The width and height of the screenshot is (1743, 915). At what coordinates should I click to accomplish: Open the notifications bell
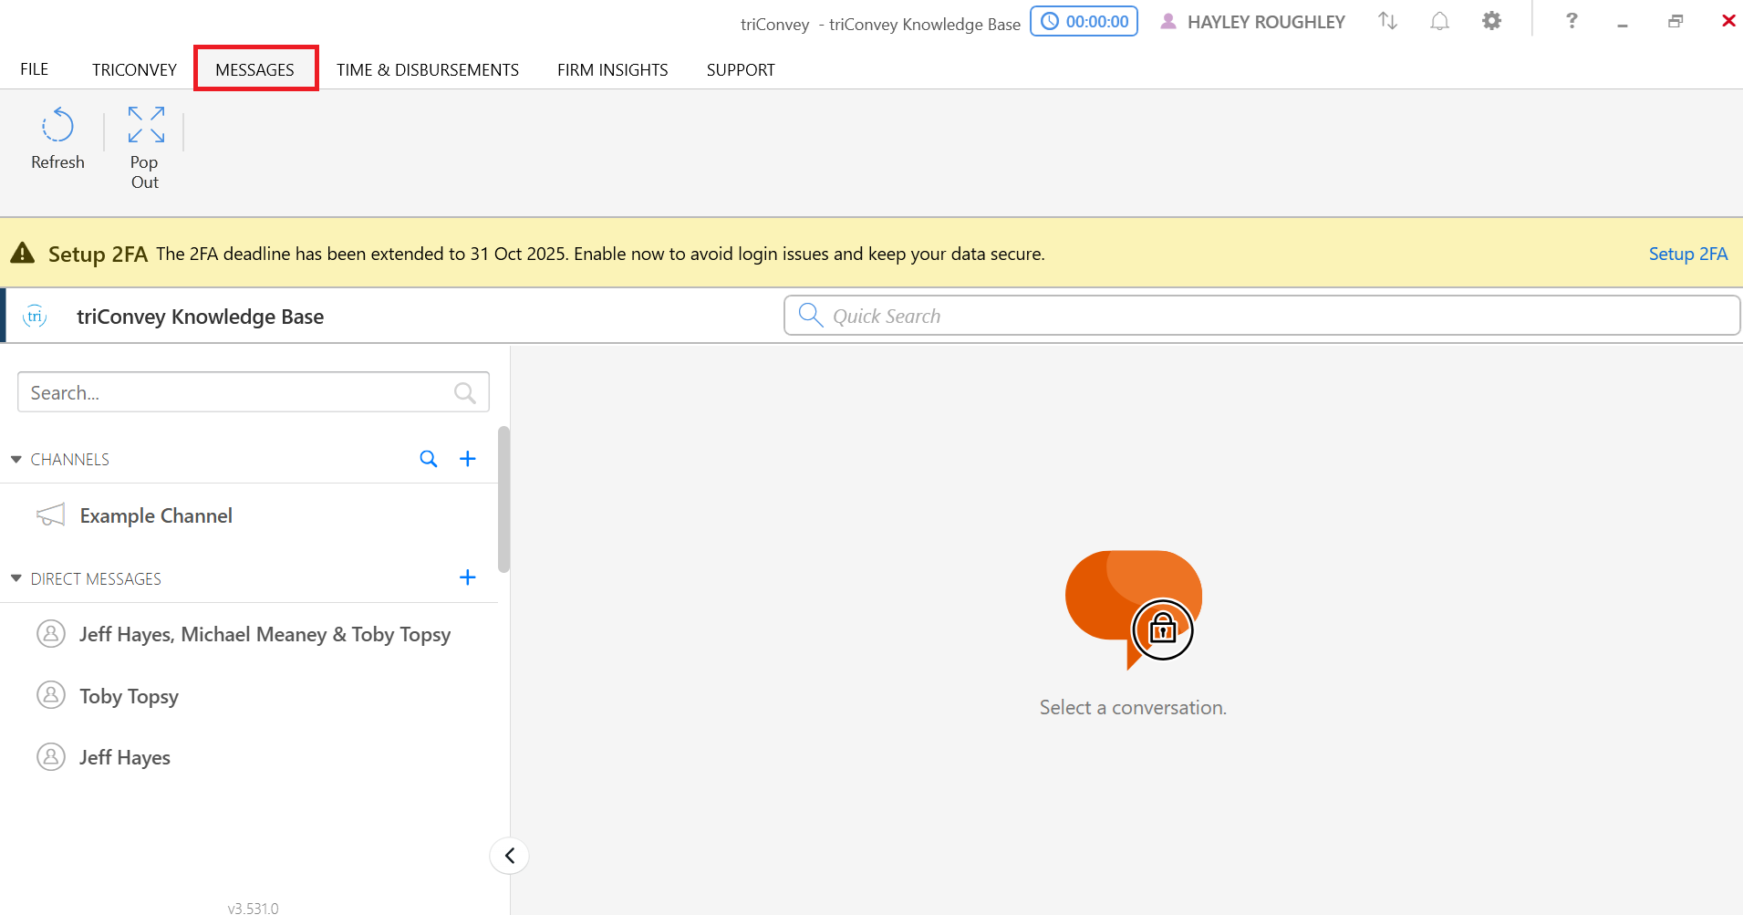click(1439, 21)
